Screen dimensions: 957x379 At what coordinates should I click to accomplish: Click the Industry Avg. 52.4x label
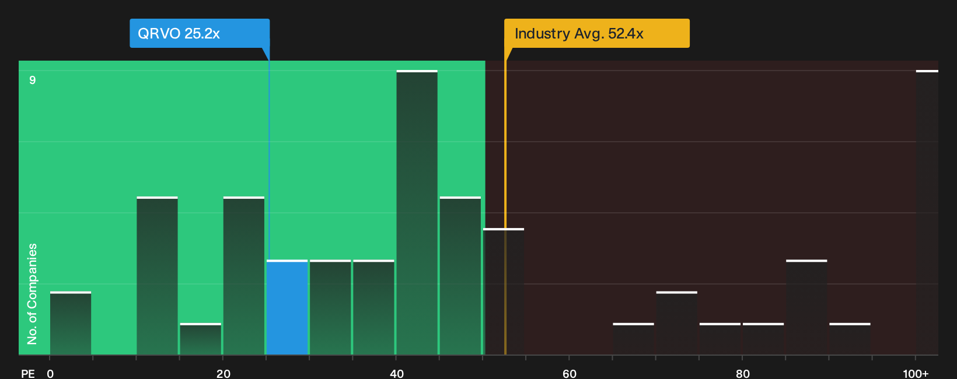[597, 33]
